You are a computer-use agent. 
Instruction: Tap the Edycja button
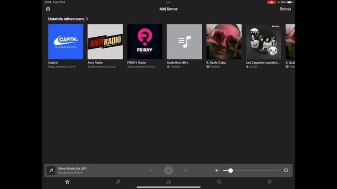click(x=285, y=9)
